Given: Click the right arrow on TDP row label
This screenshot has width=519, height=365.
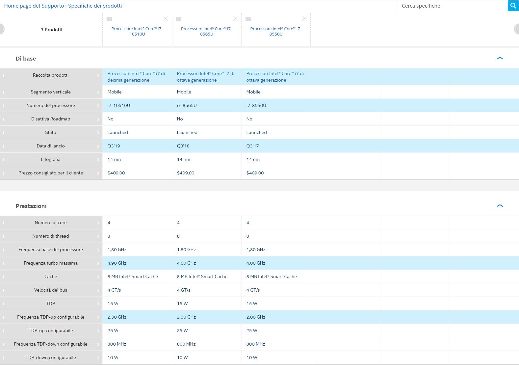Looking at the screenshot, I should point(98,304).
